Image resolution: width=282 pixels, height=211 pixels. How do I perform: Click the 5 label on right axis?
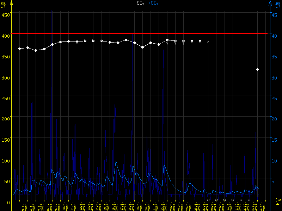pos(273,181)
